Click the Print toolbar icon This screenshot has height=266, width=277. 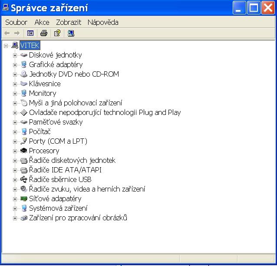[43, 33]
